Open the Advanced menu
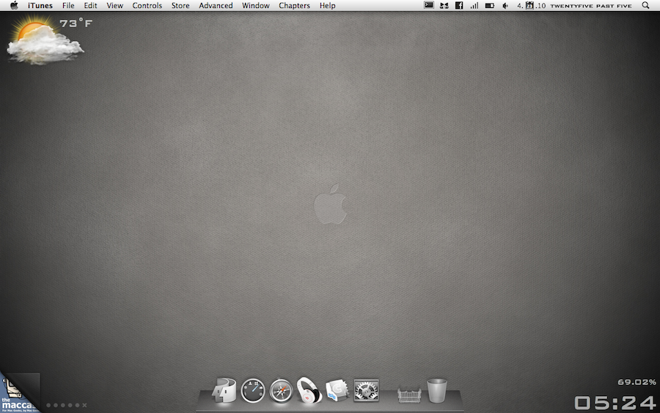This screenshot has height=413, width=660. [x=216, y=5]
